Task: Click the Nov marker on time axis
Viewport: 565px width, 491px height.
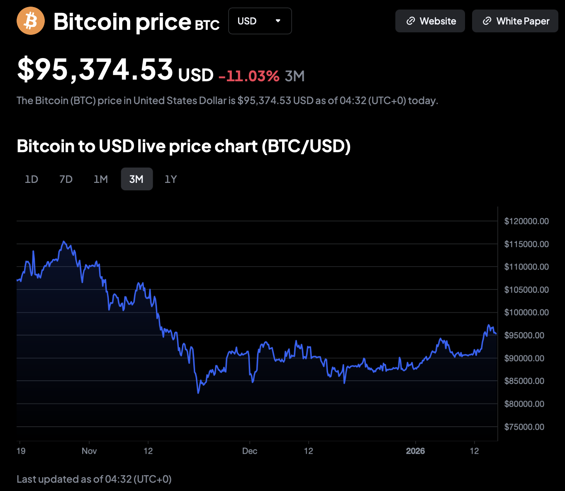Action: (89, 451)
